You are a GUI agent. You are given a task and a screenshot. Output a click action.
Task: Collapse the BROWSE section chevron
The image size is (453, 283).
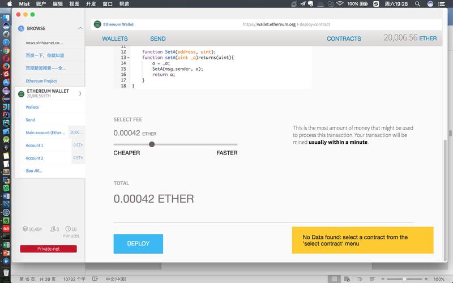[80, 28]
